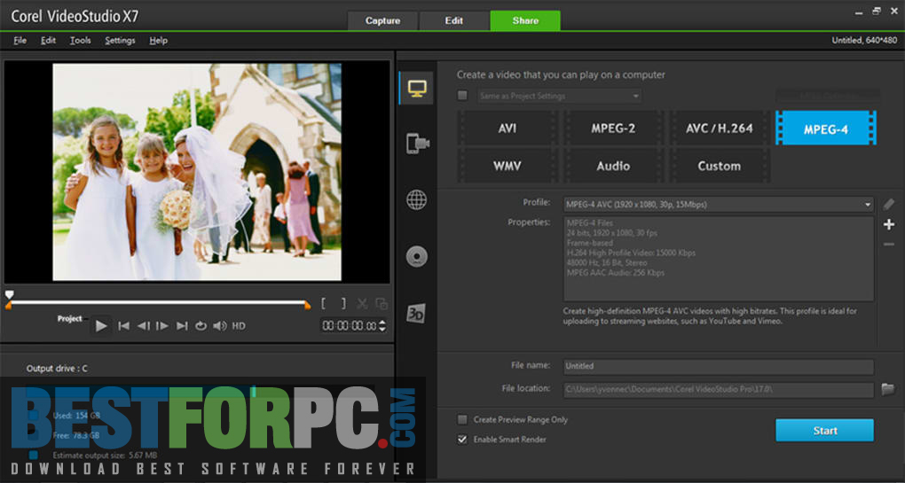Click the preview scrubber playhead
The height and width of the screenshot is (483, 905).
(x=9, y=295)
